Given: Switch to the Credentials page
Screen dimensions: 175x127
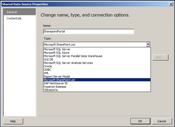Looking at the screenshot, I should (x=20, y=18).
